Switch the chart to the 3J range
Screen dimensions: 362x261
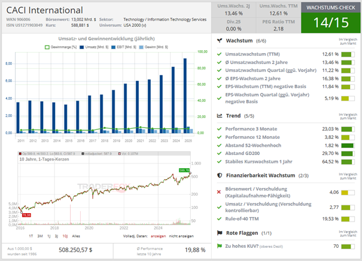click(55, 236)
